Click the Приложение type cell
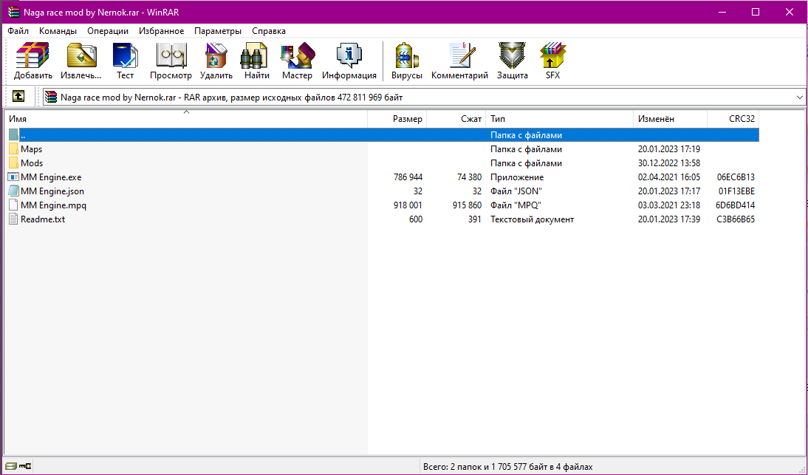Image resolution: width=808 pixels, height=475 pixels. pyautogui.click(x=517, y=177)
